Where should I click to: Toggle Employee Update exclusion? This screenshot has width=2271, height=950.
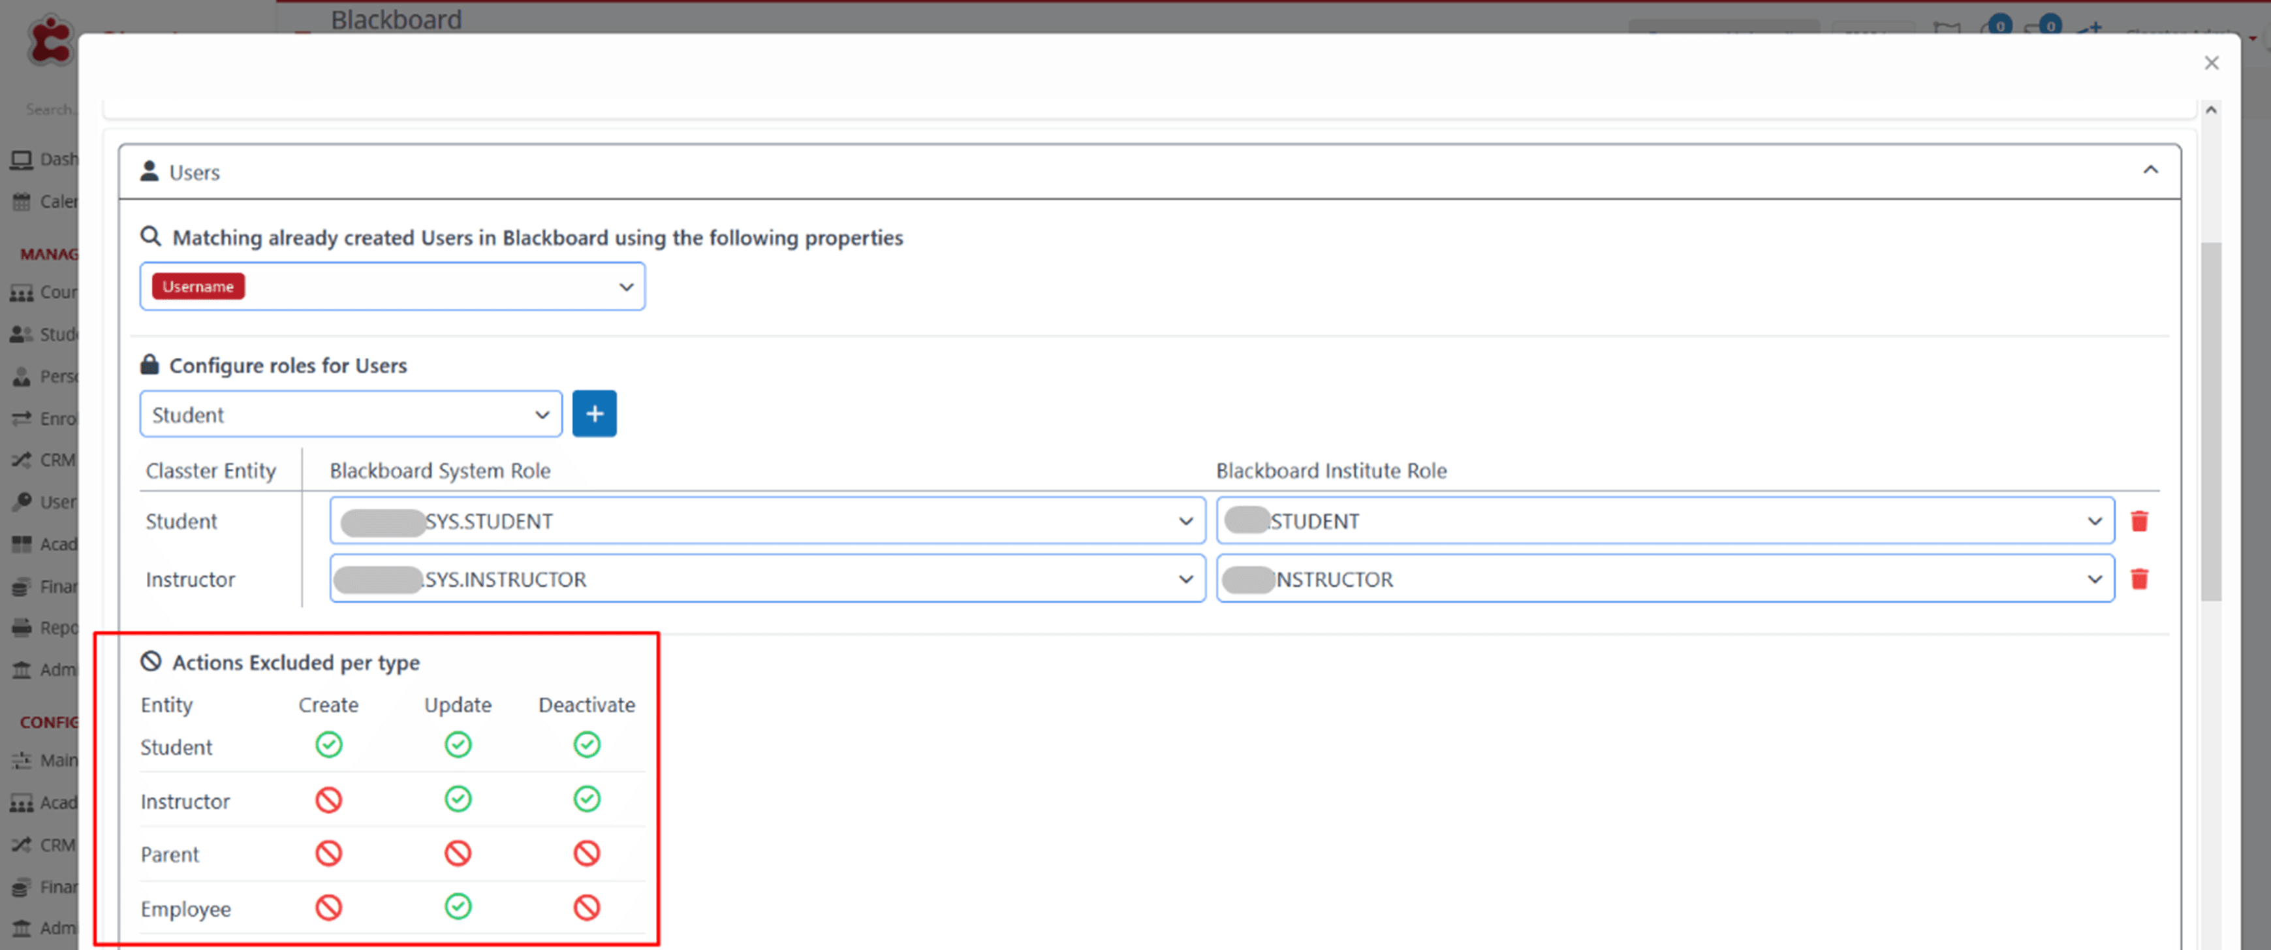(458, 907)
